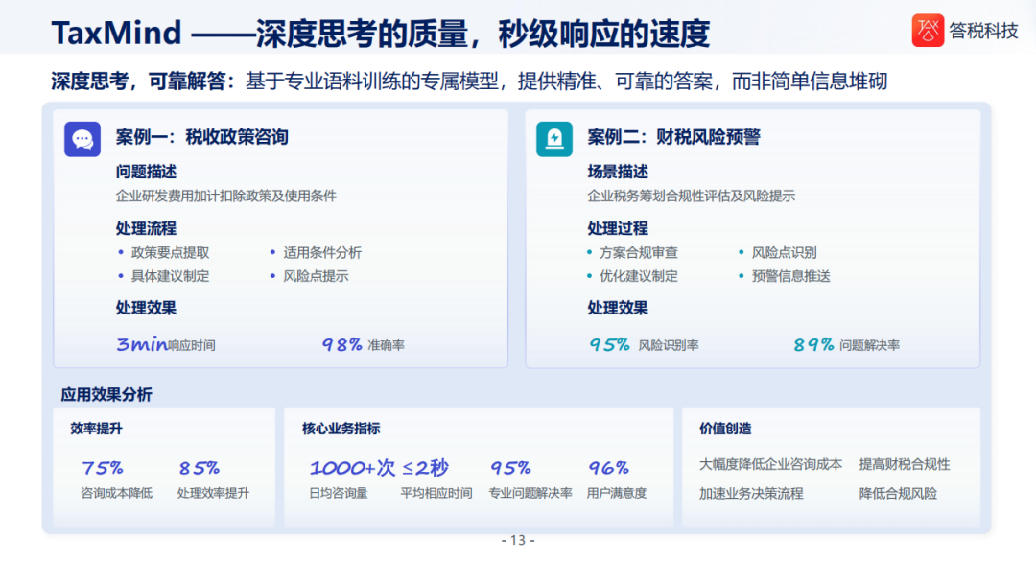Viewport: 1036px width, 582px height.
Task: Click the page number - 13 -
Action: pos(518,541)
